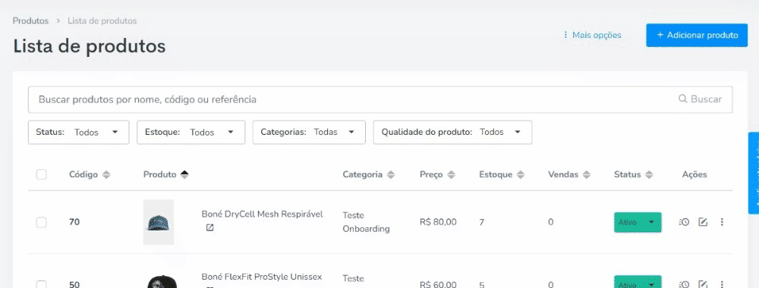The image size is (759, 288).
Task: Check the box for product 50
Action: [42, 284]
